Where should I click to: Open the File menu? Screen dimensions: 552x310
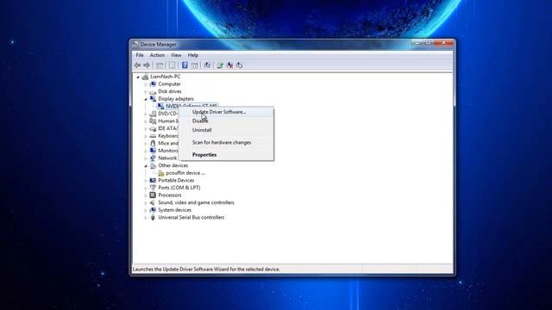tap(140, 55)
